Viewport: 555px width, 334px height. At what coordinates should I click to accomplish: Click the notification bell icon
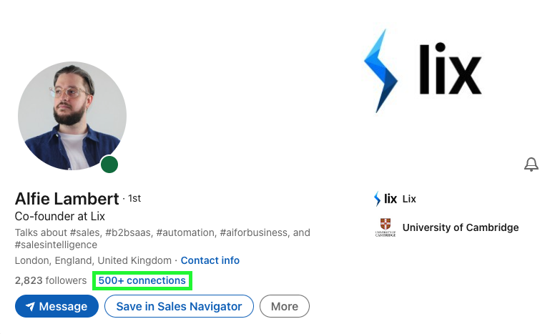pyautogui.click(x=531, y=165)
